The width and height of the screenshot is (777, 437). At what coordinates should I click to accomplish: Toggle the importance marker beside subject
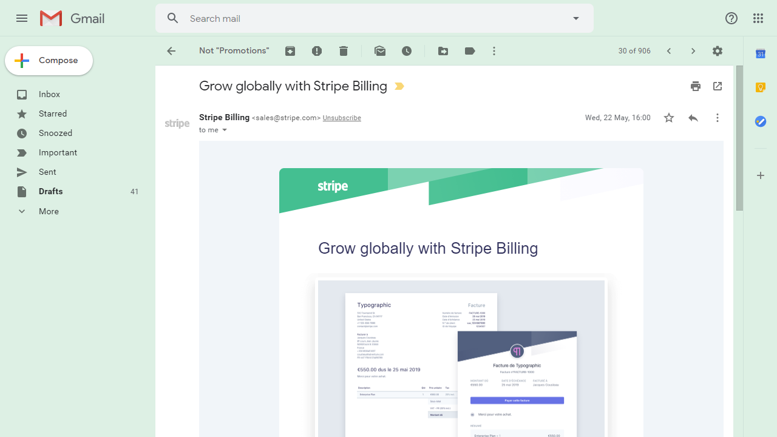click(399, 86)
